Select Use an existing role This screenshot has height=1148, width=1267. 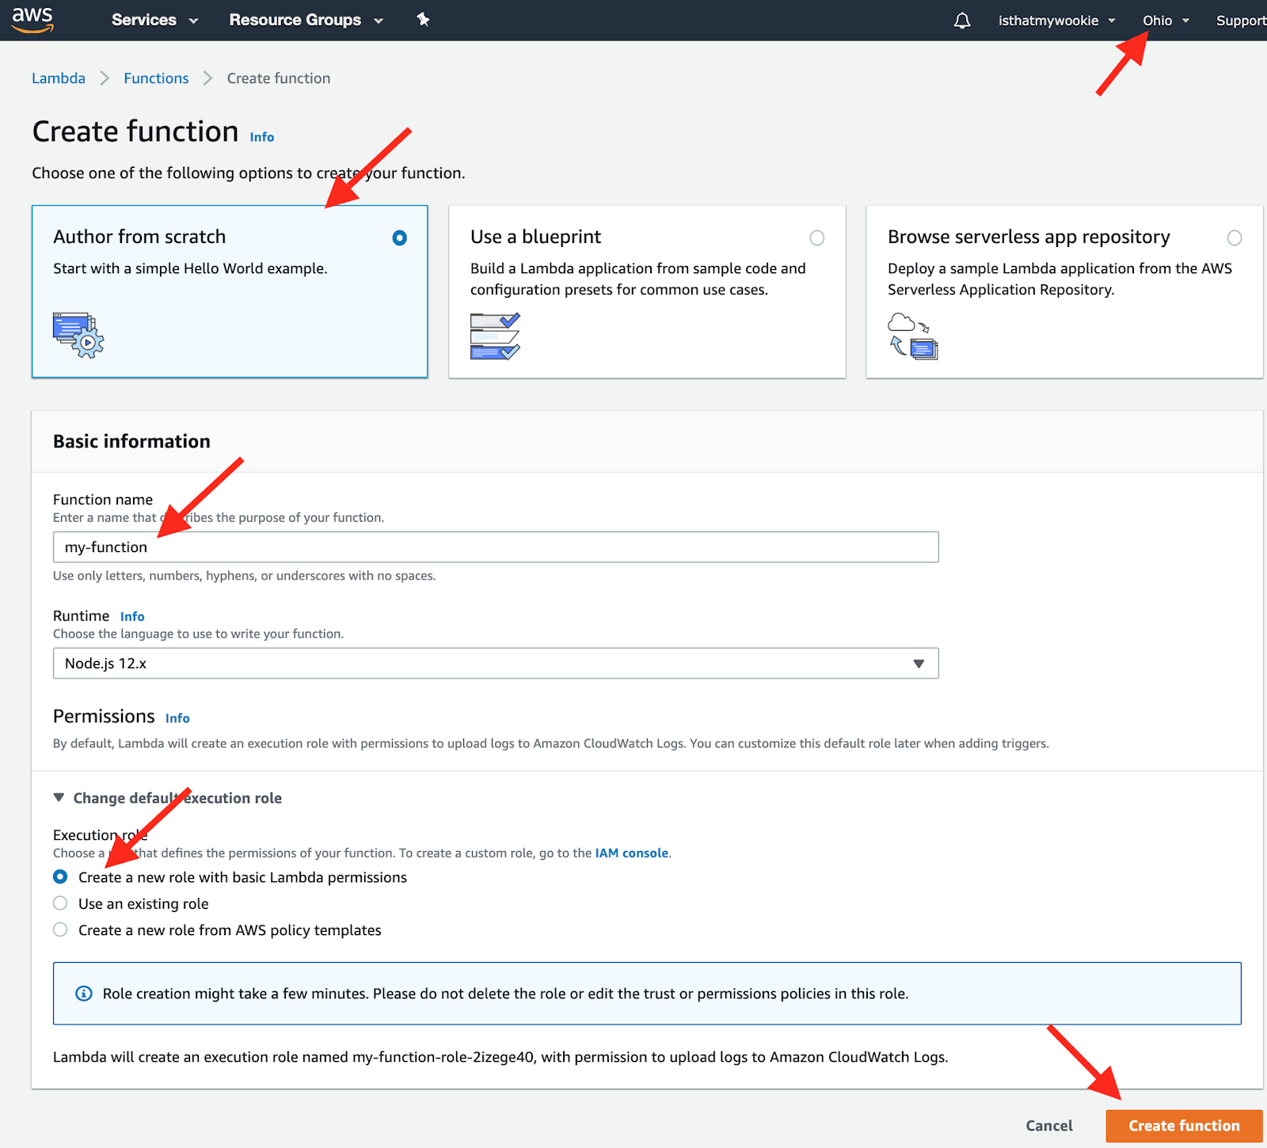[60, 903]
